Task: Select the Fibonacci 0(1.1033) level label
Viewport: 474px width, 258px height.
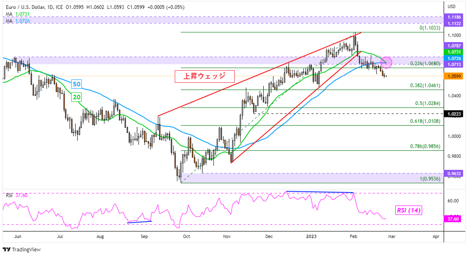Action: [430, 28]
